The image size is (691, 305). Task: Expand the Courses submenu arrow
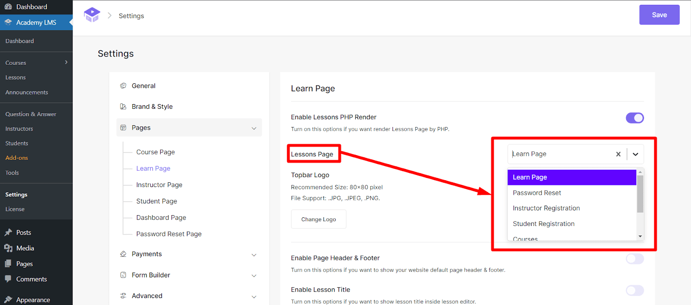pos(66,62)
